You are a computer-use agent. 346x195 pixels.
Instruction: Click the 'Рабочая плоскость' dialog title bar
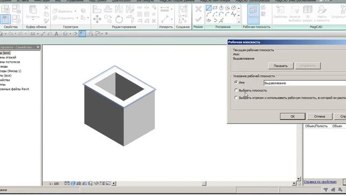point(287,42)
